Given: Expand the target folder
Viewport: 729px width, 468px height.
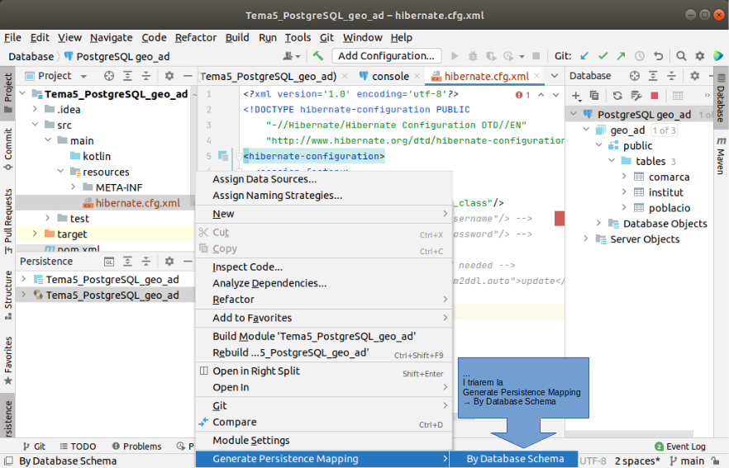Looking at the screenshot, I should (35, 234).
